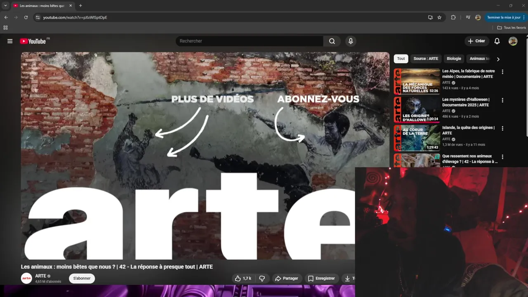Image resolution: width=528 pixels, height=297 pixels.
Task: Open Islande la quête des origines thumbnail
Action: 417,138
